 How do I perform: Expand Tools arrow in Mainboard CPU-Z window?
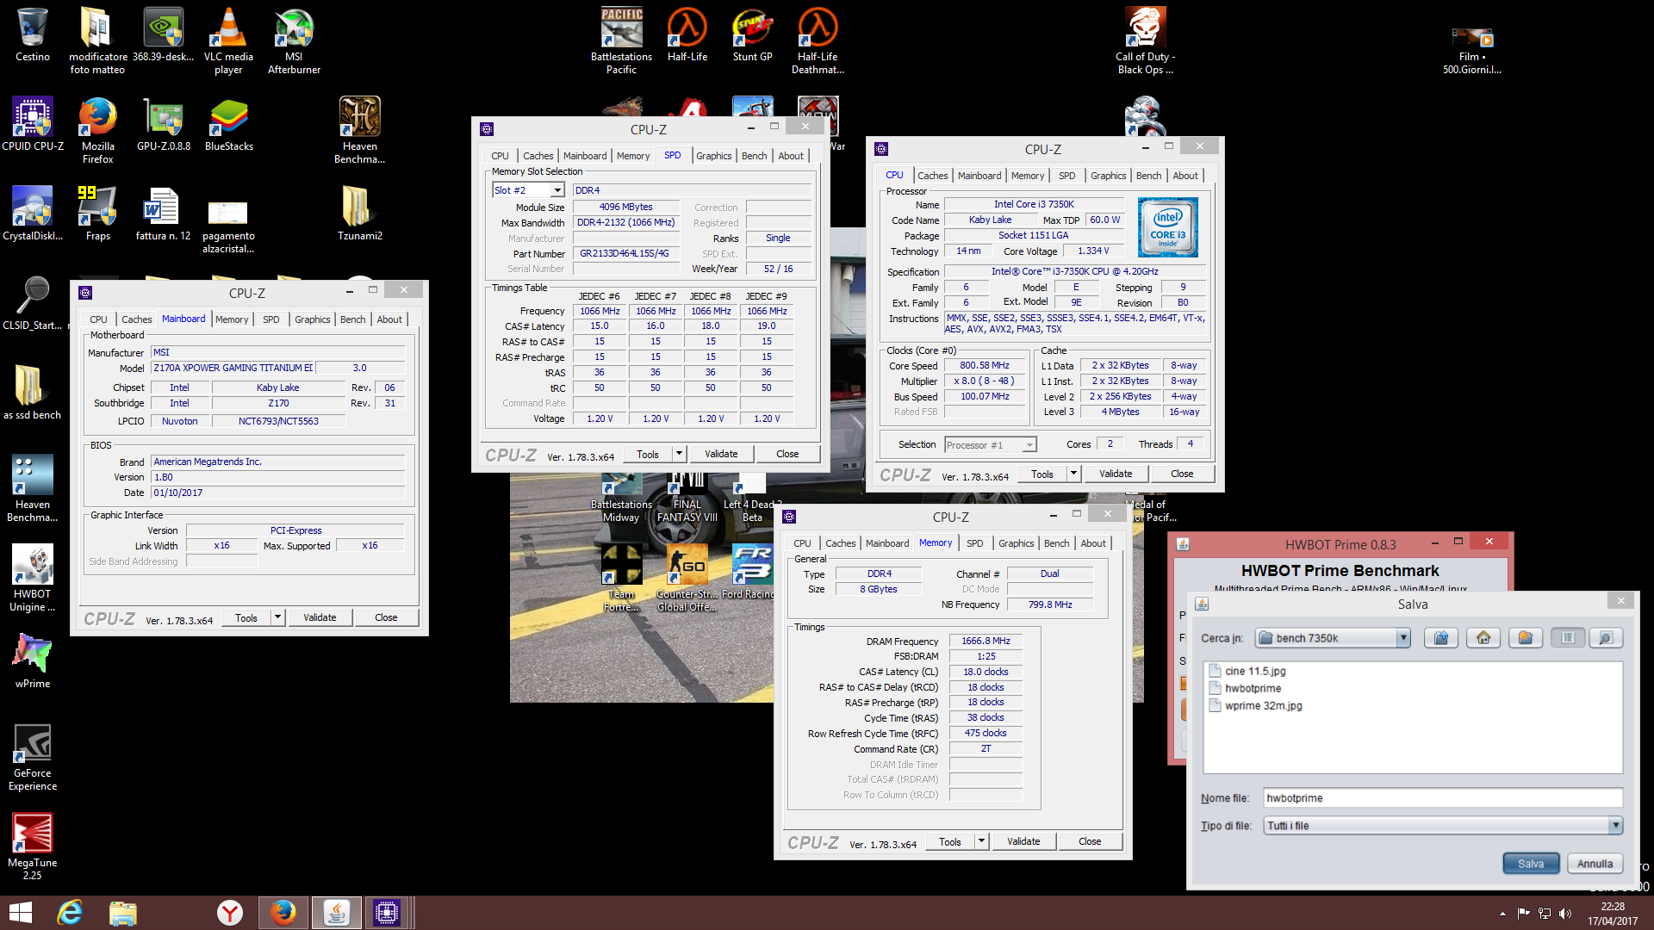[x=277, y=617]
